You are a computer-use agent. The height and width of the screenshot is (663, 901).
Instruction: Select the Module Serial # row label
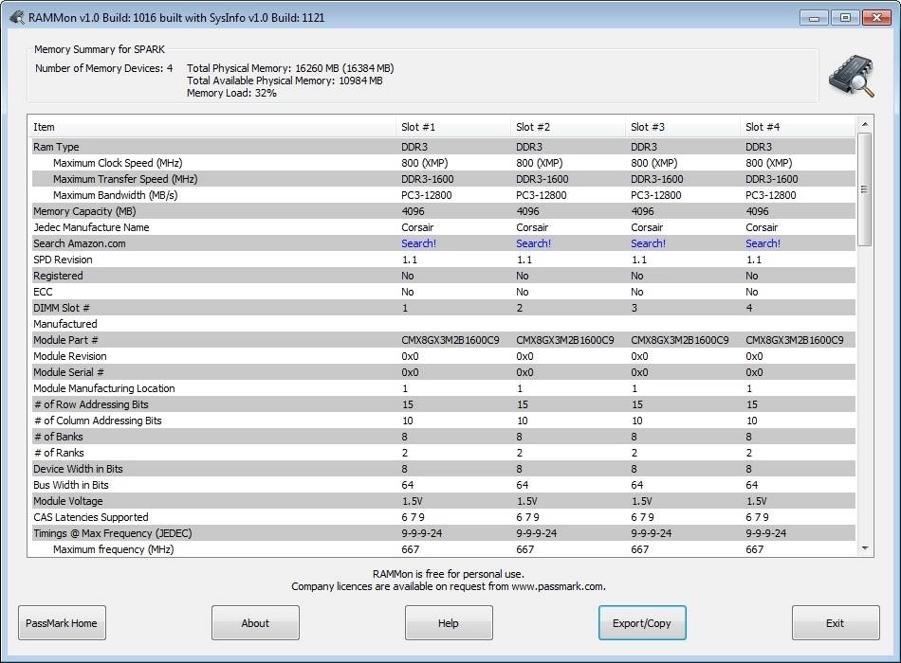click(x=68, y=372)
